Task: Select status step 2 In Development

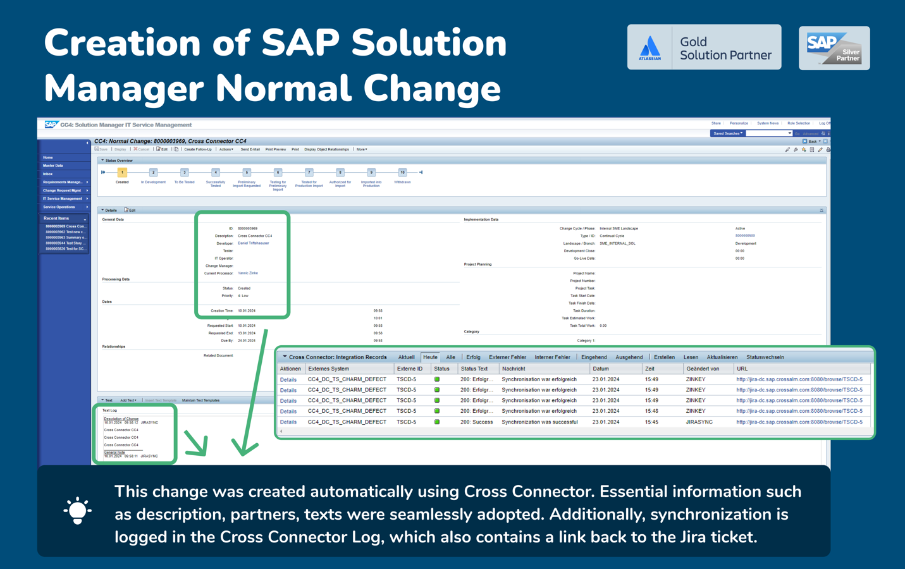Action: (x=153, y=172)
